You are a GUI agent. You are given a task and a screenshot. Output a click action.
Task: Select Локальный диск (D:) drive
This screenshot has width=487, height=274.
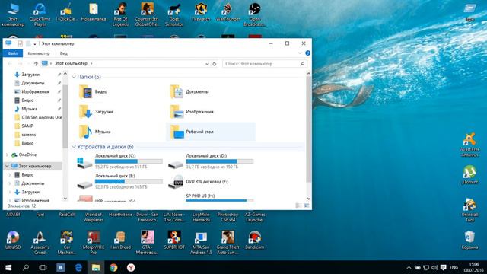(x=211, y=161)
